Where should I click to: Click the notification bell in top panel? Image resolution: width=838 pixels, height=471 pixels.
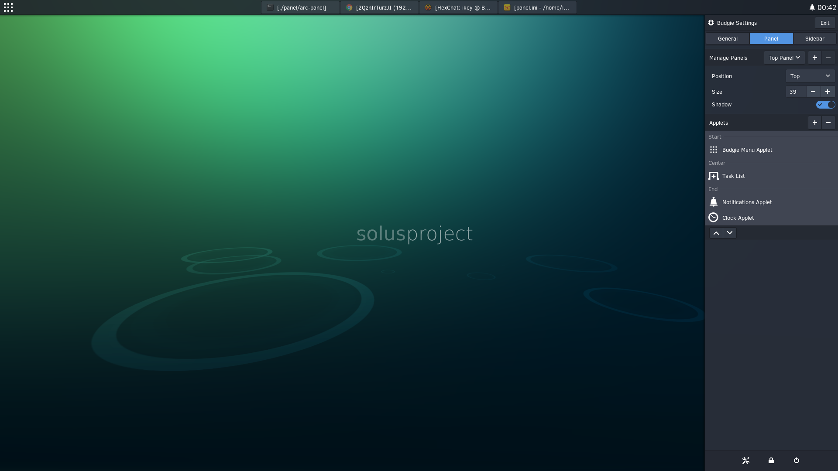(x=812, y=7)
